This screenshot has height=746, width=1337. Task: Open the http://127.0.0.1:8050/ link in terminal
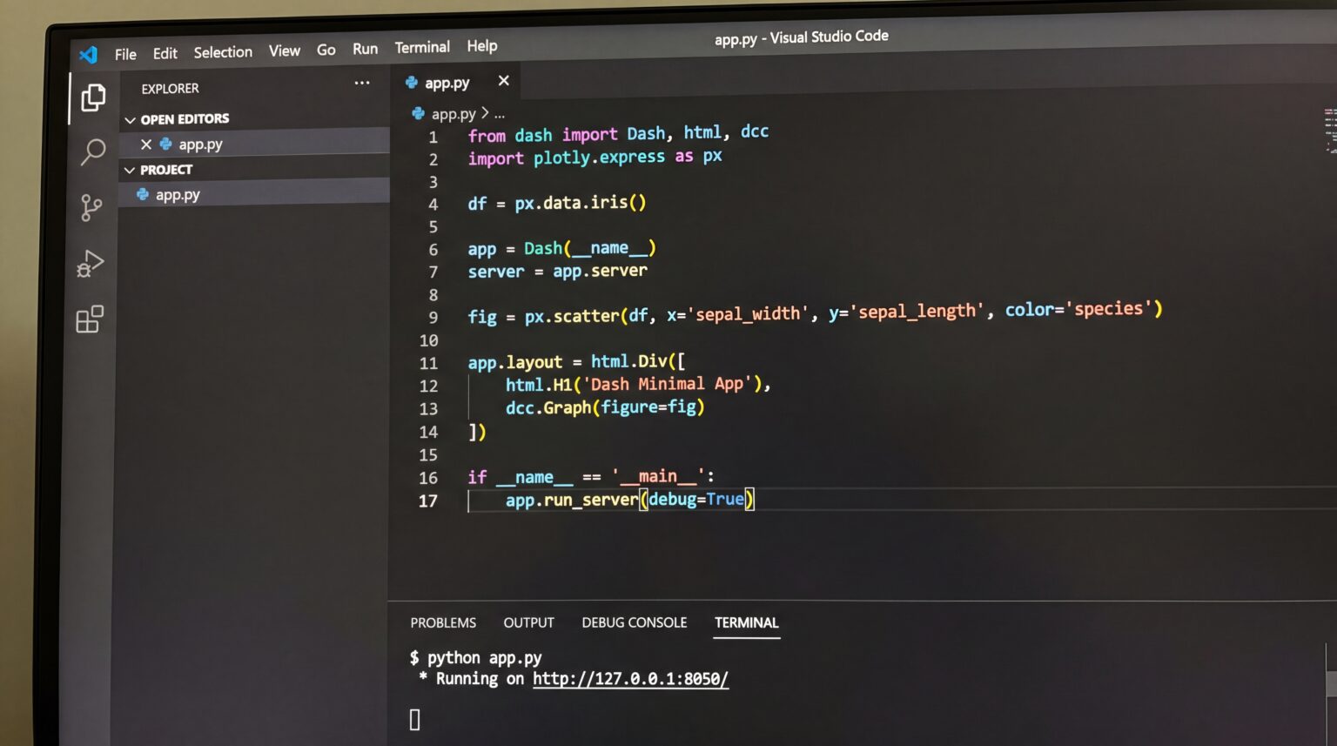tap(630, 679)
